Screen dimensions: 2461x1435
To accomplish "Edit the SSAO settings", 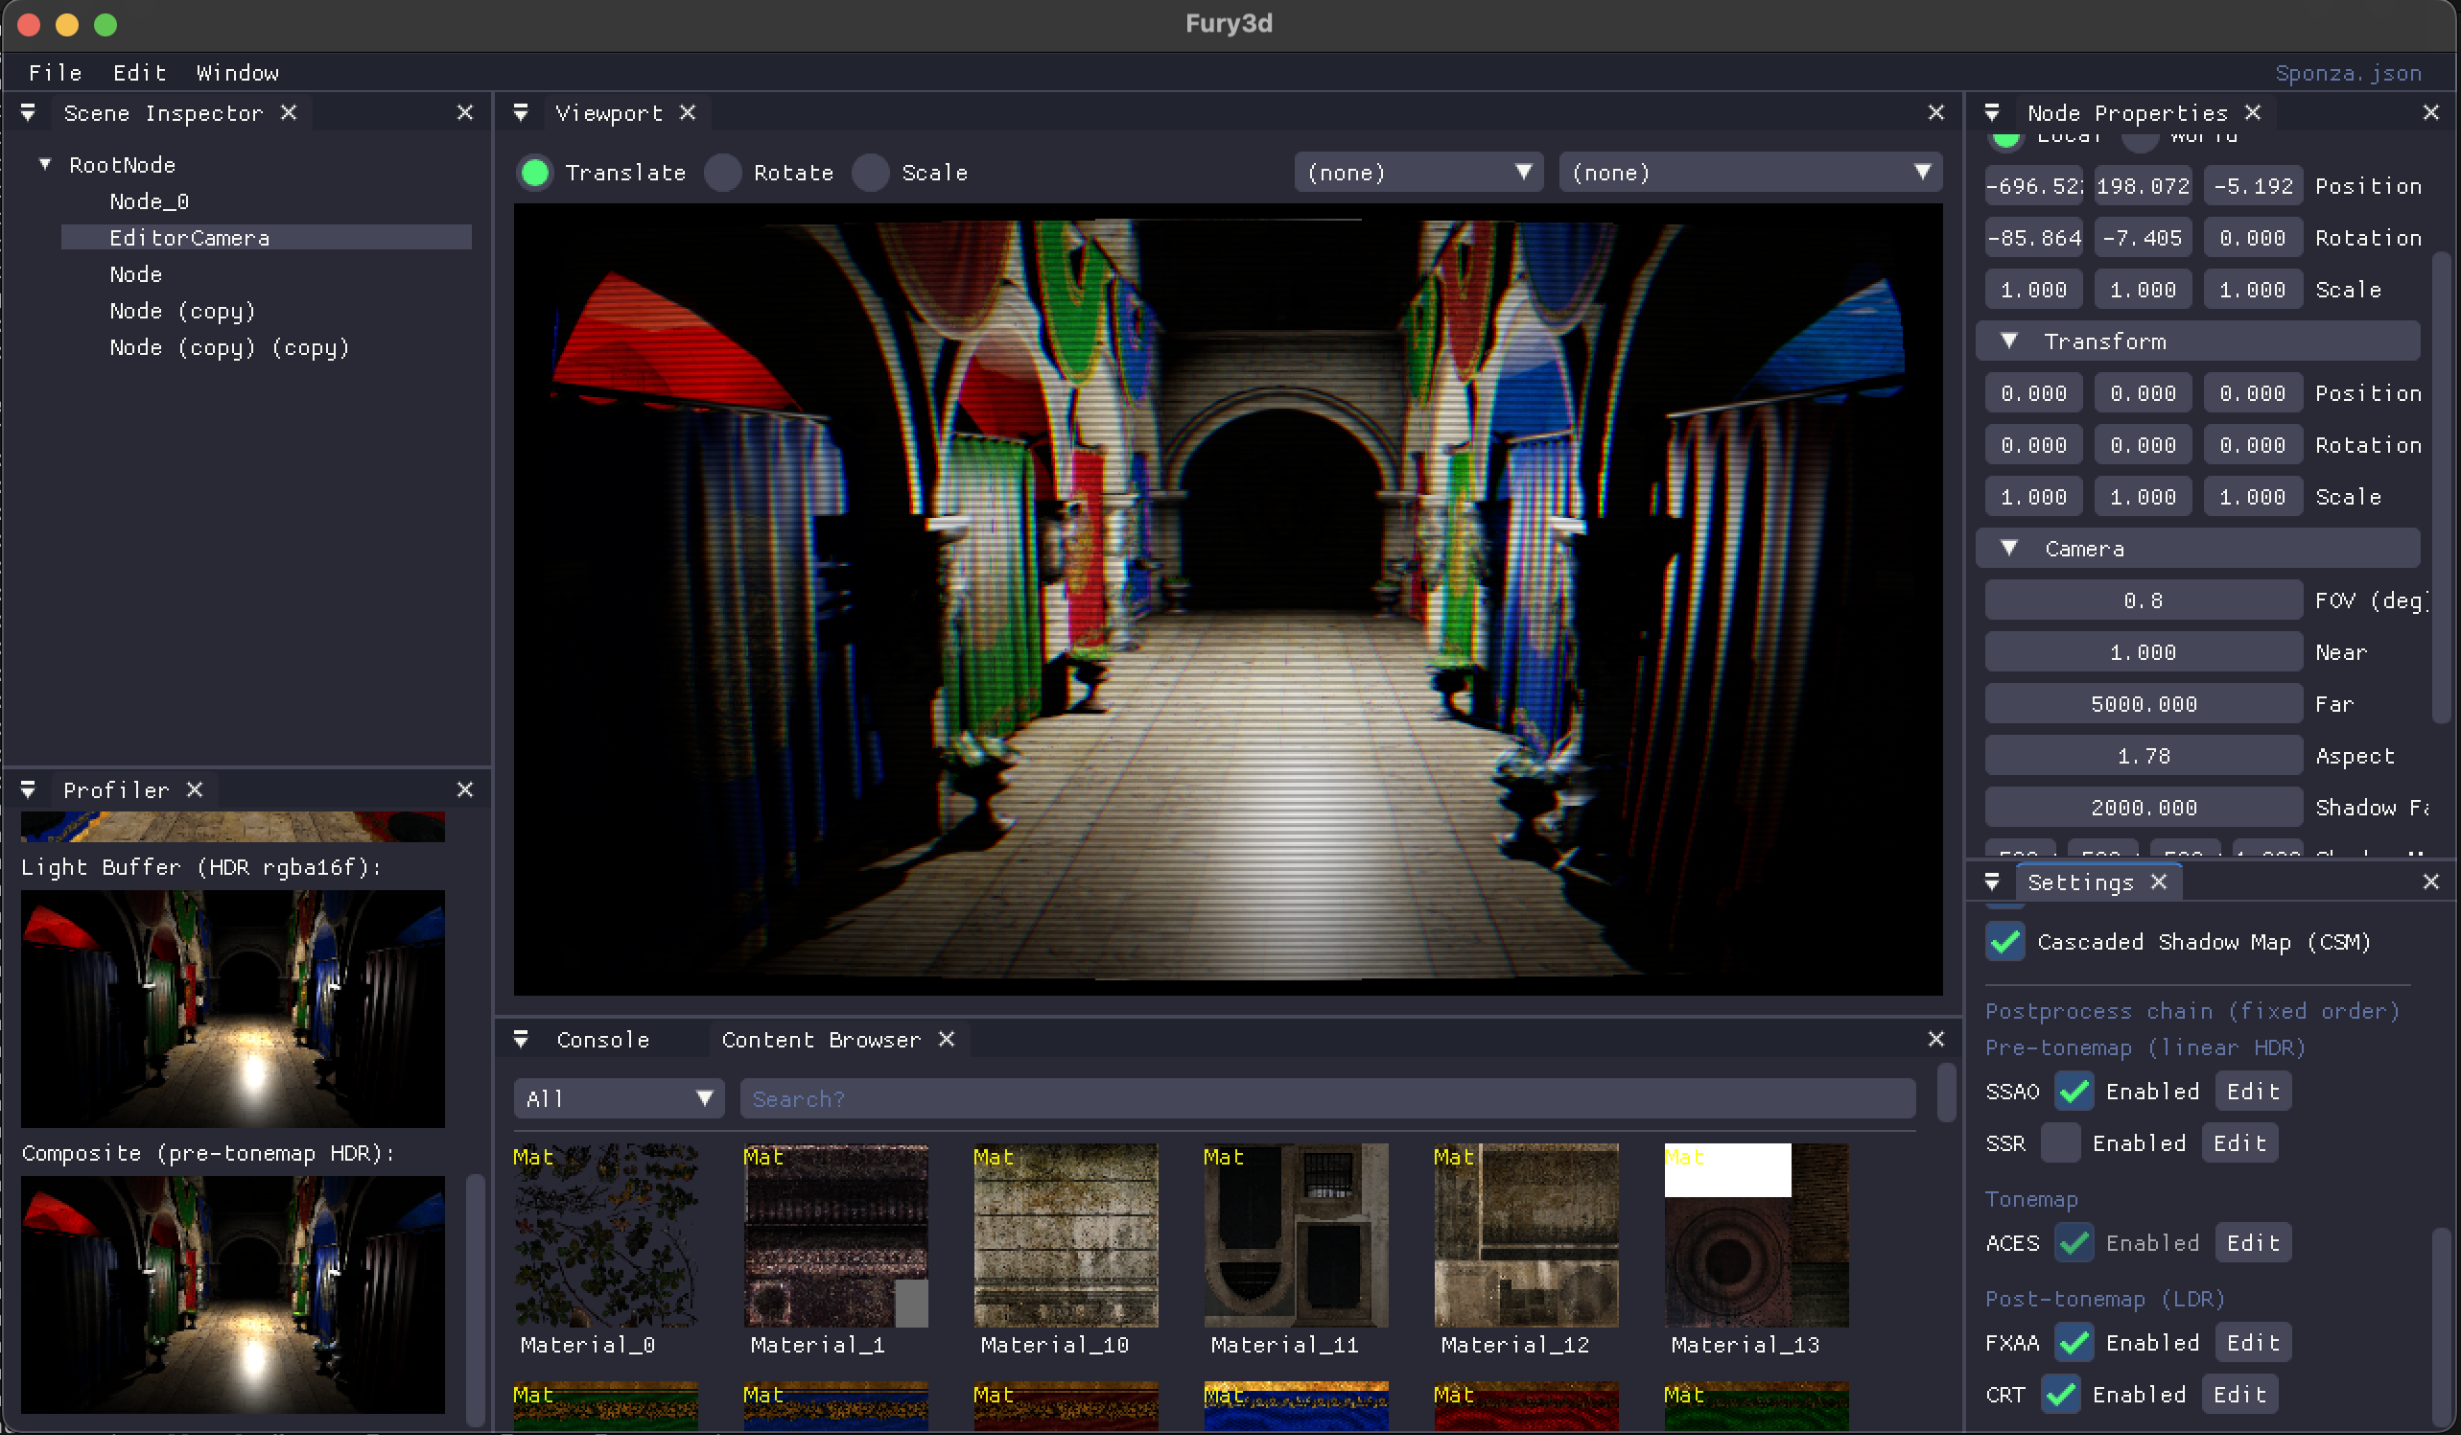I will tap(2254, 1093).
